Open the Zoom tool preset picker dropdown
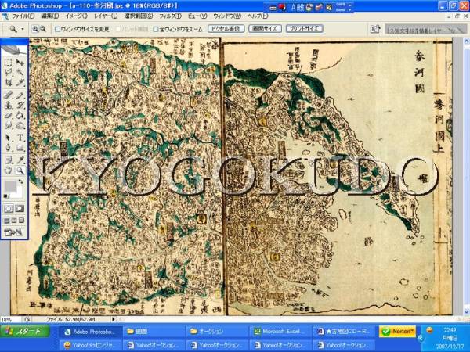This screenshot has height=352, width=470. click(23, 29)
